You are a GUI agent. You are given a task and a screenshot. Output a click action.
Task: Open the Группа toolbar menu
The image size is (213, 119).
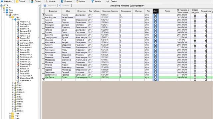click(20, 1)
